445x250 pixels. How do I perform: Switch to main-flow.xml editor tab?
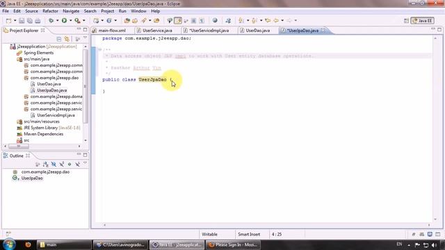(x=112, y=31)
